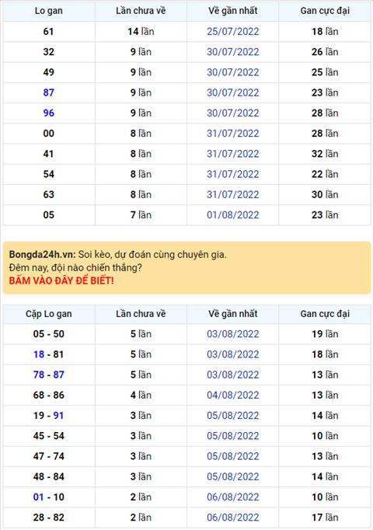Viewport: 373px width, 530px height.
Task: Open date link 30/07/2022 in row 32
Action: pyautogui.click(x=233, y=52)
